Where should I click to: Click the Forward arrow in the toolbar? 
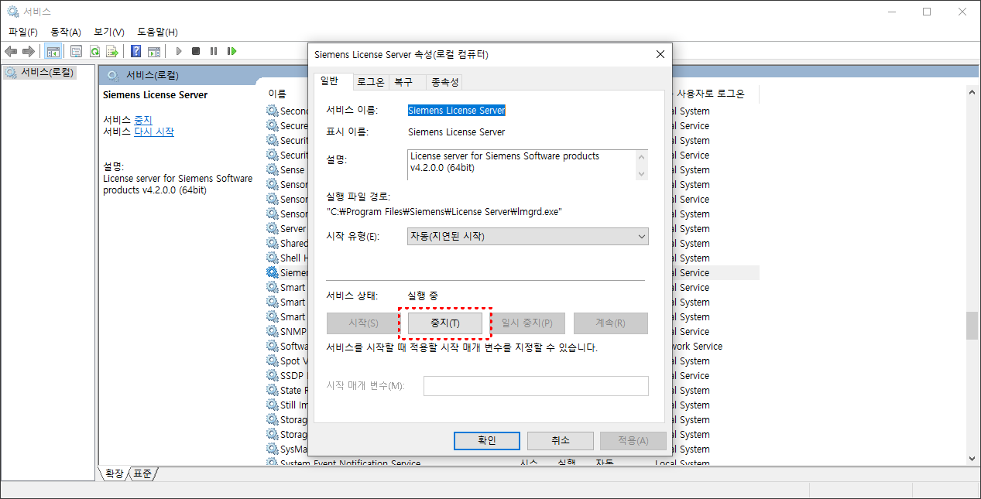[x=29, y=51]
